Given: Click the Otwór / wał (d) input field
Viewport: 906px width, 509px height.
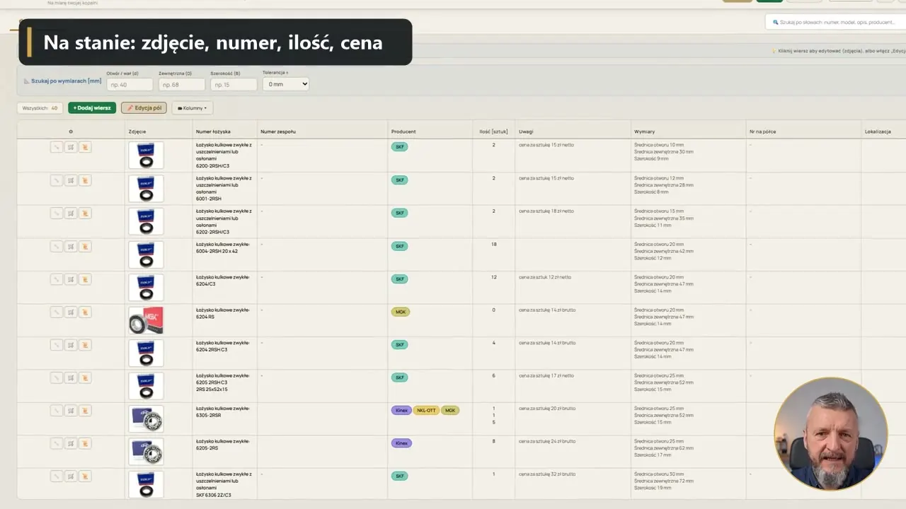Looking at the screenshot, I should click(130, 84).
